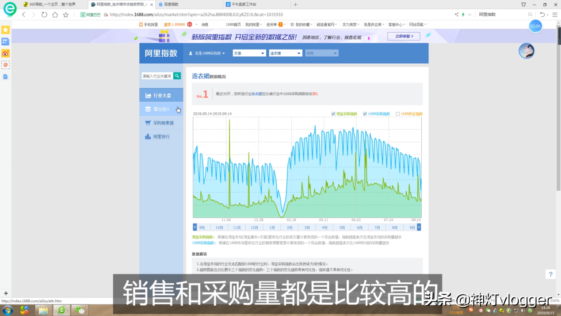Open 手机阿里 link
Image resolution: width=561 pixels, height=316 pixels.
coord(148,25)
